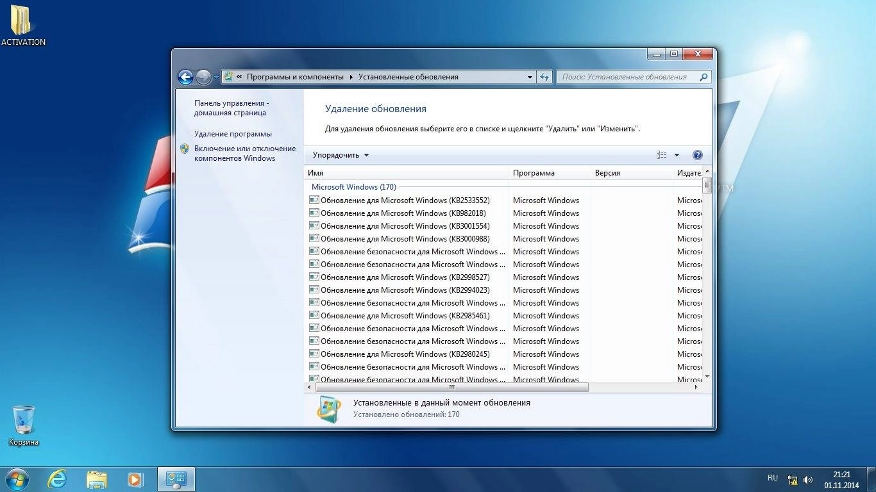Open the network tray icon

pos(793,480)
